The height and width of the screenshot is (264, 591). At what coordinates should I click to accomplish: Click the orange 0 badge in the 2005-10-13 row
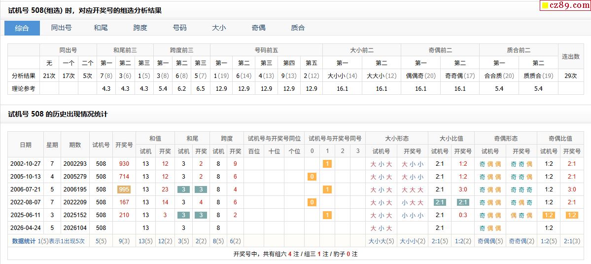(x=312, y=177)
